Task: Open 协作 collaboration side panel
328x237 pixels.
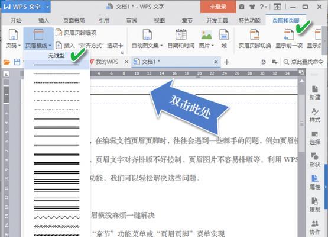Action: (315, 227)
